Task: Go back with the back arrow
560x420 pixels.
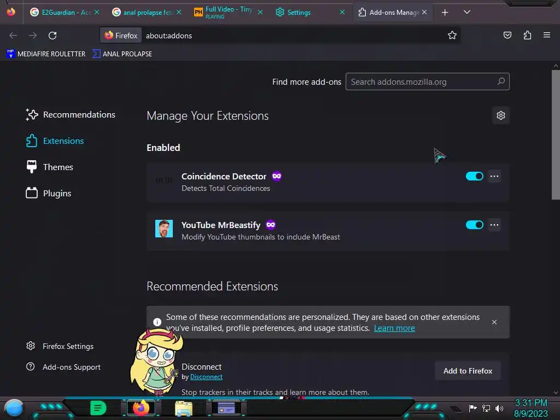Action: point(13,36)
